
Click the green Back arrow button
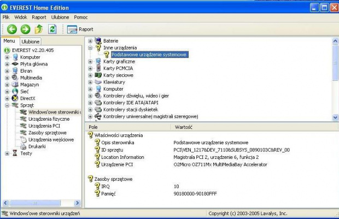pos(12,29)
